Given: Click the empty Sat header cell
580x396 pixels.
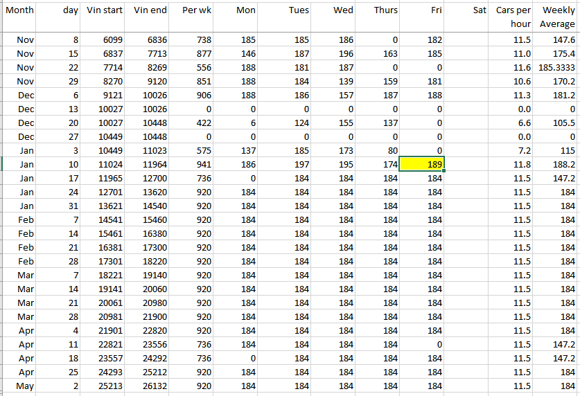Looking at the screenshot, I should pos(468,17).
